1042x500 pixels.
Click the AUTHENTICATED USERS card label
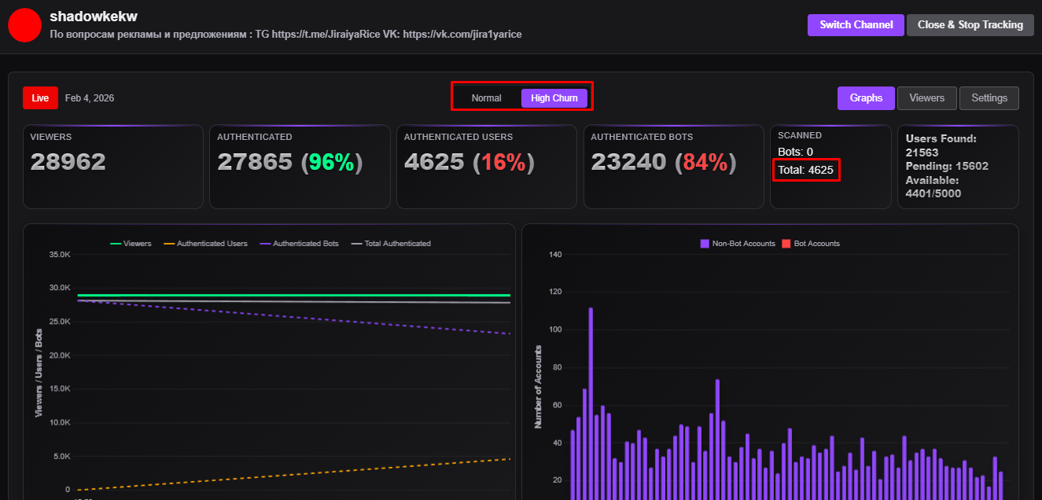click(x=458, y=137)
